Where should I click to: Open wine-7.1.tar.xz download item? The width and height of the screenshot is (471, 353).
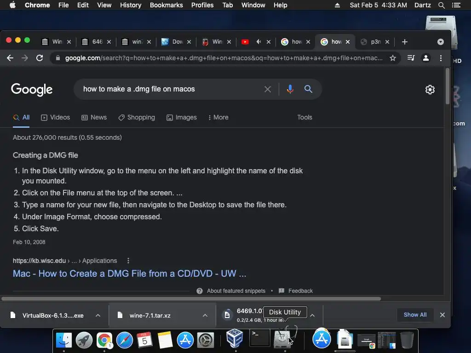pyautogui.click(x=150, y=315)
